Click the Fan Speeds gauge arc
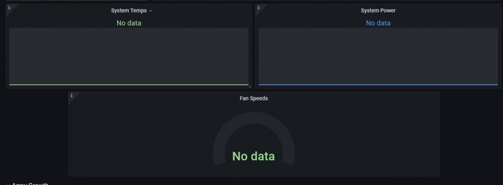The height and width of the screenshot is (185, 503). (254, 118)
